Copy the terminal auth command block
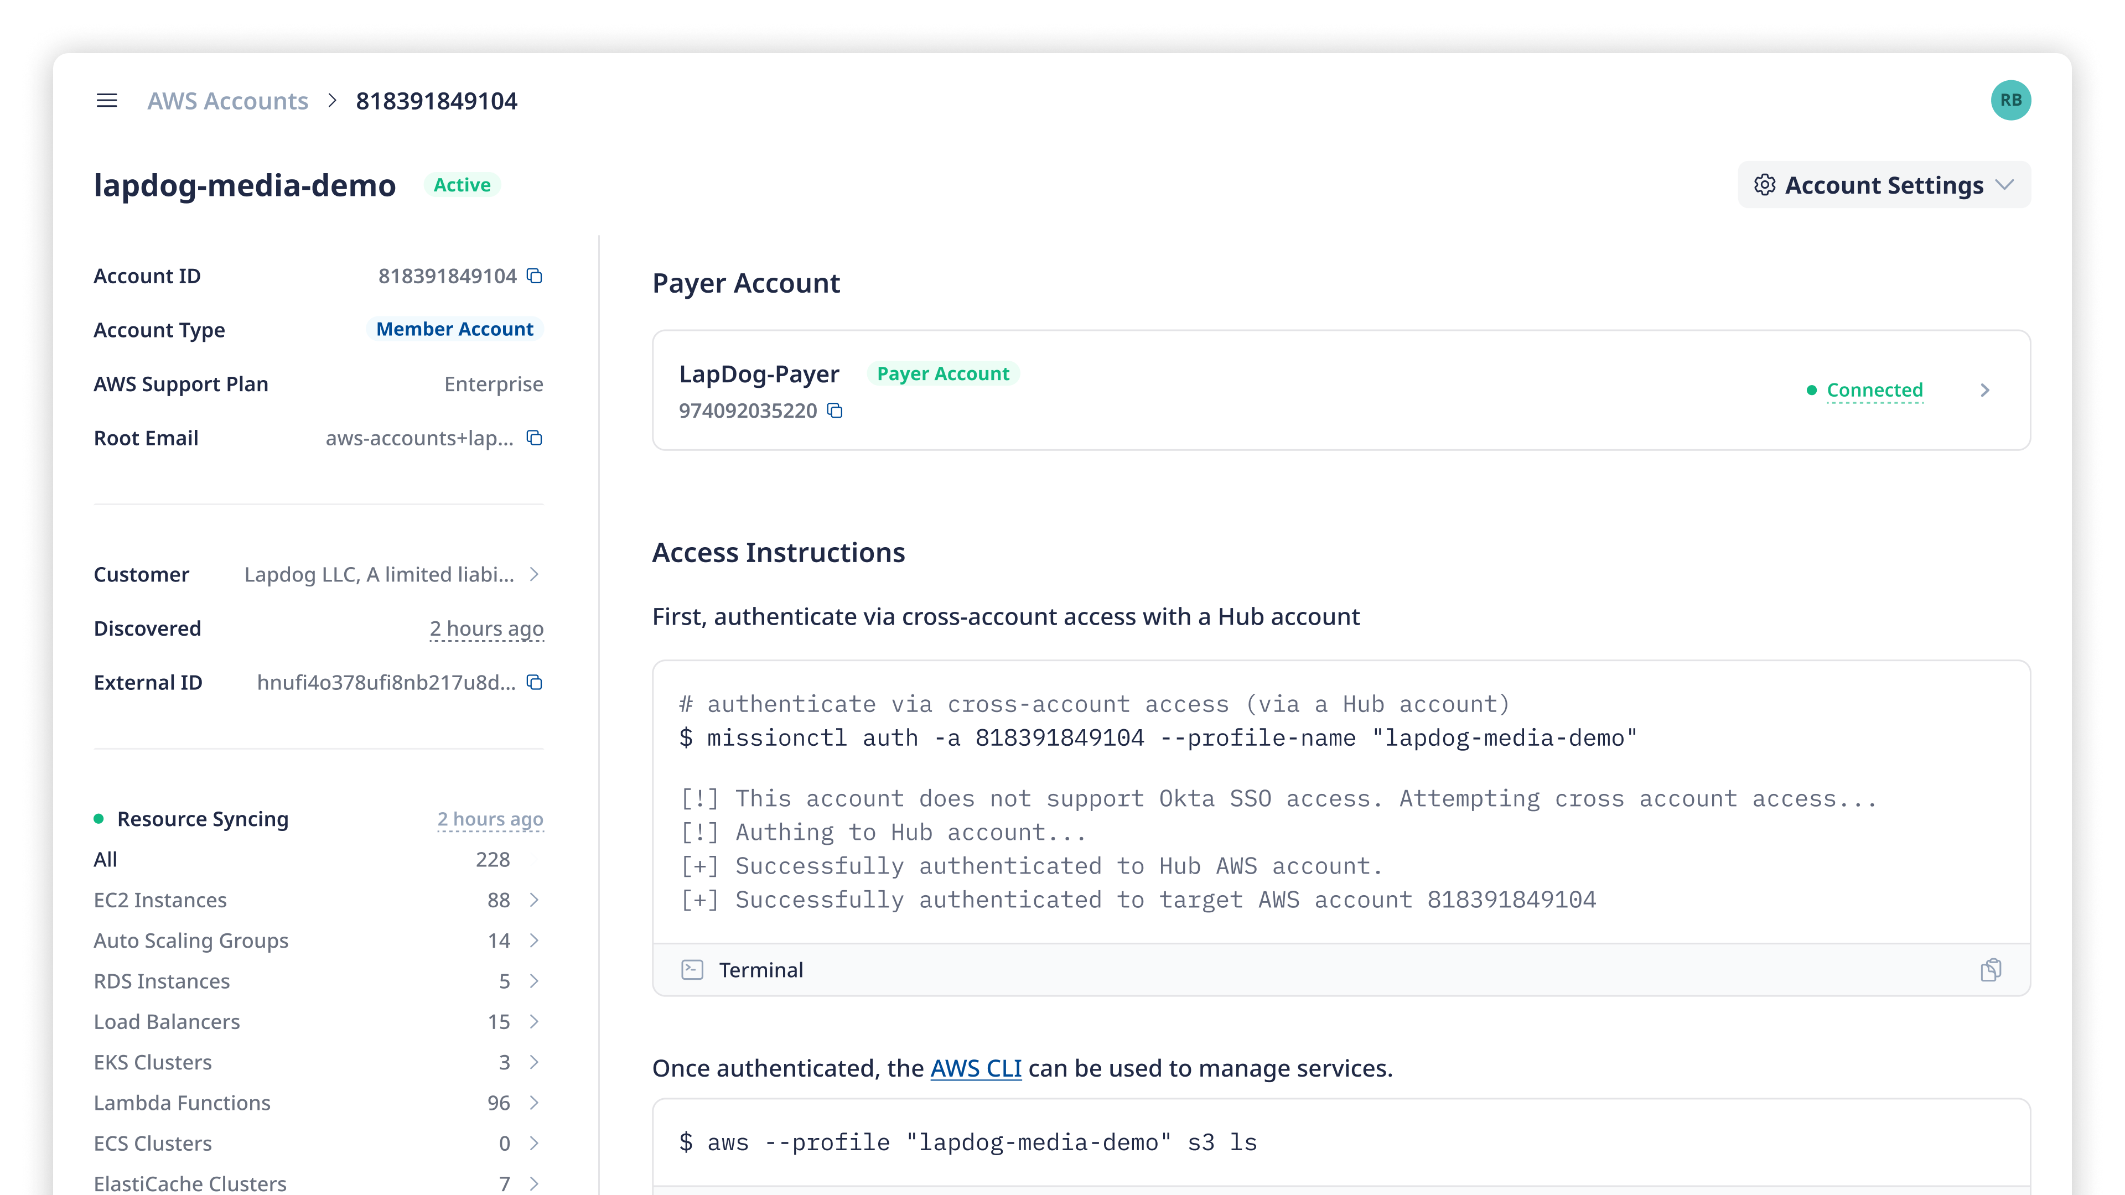Viewport: 2125px width, 1195px height. (x=1991, y=970)
